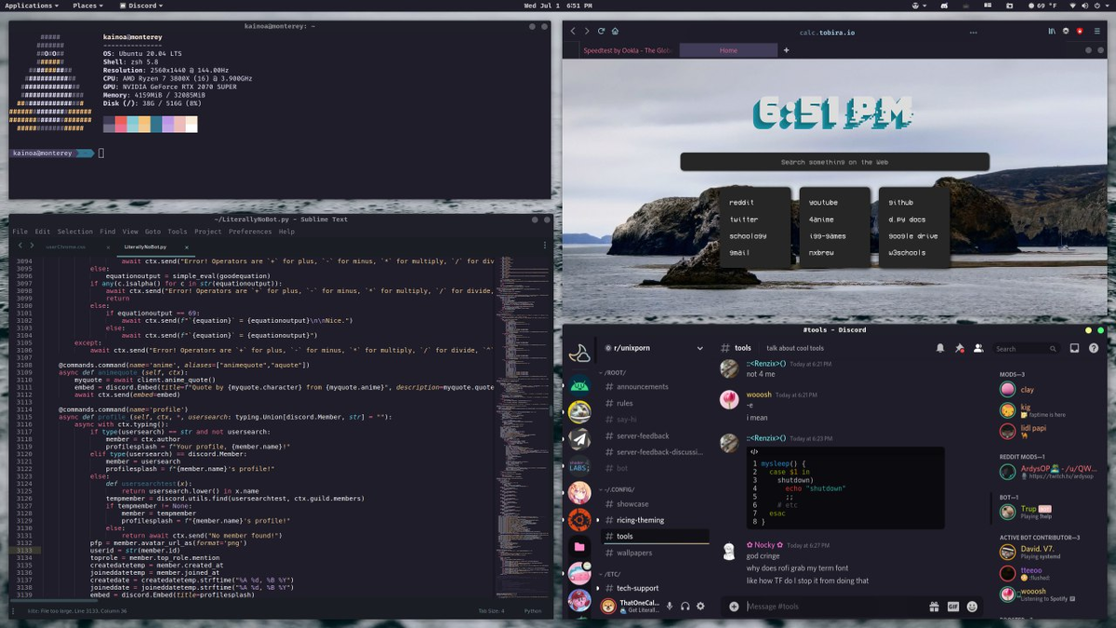Image resolution: width=1116 pixels, height=628 pixels.
Task: Open the File menu in Sublime Text
Action: point(20,232)
